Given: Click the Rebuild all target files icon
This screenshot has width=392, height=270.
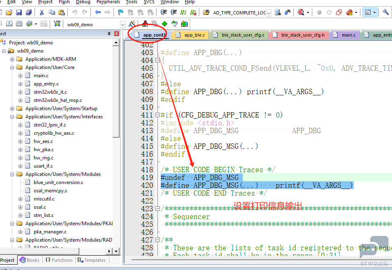Looking at the screenshot, I should (19, 24).
